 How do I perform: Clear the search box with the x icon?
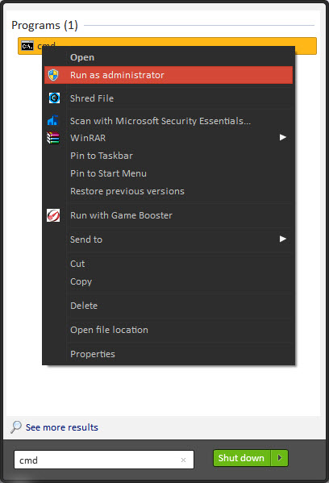point(183,460)
